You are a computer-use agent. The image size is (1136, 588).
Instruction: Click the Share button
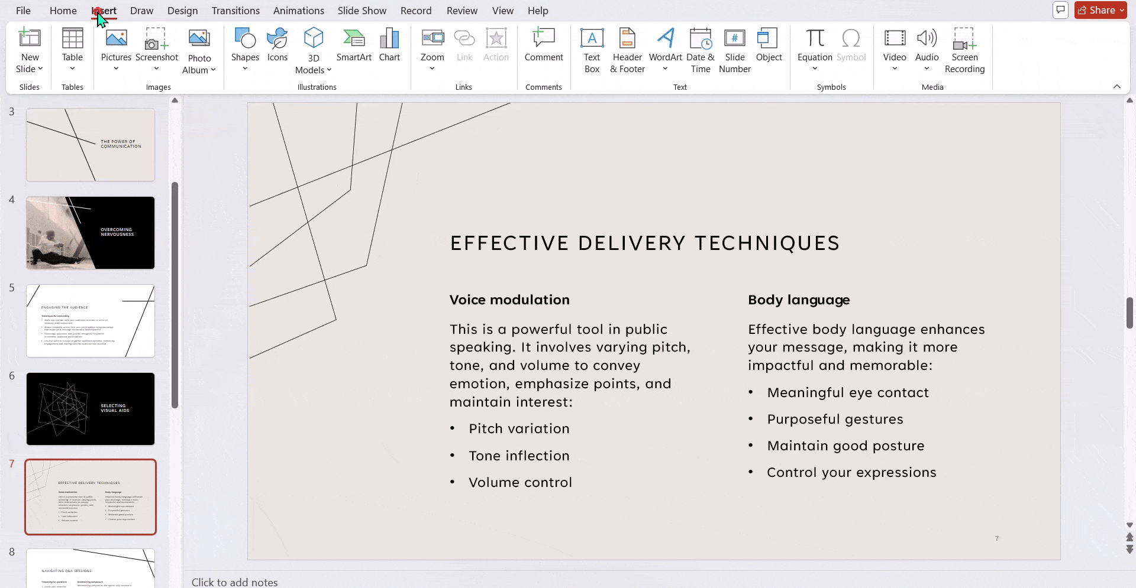point(1099,9)
